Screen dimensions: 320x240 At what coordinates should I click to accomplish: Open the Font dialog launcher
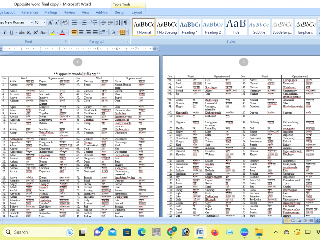[x=66, y=41]
